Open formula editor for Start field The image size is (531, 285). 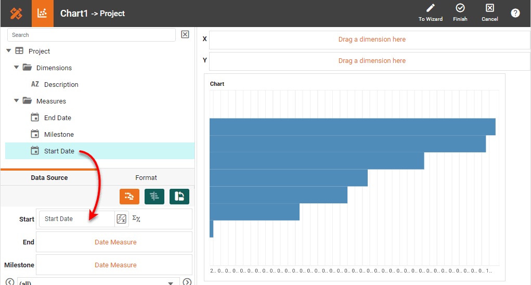coord(121,219)
